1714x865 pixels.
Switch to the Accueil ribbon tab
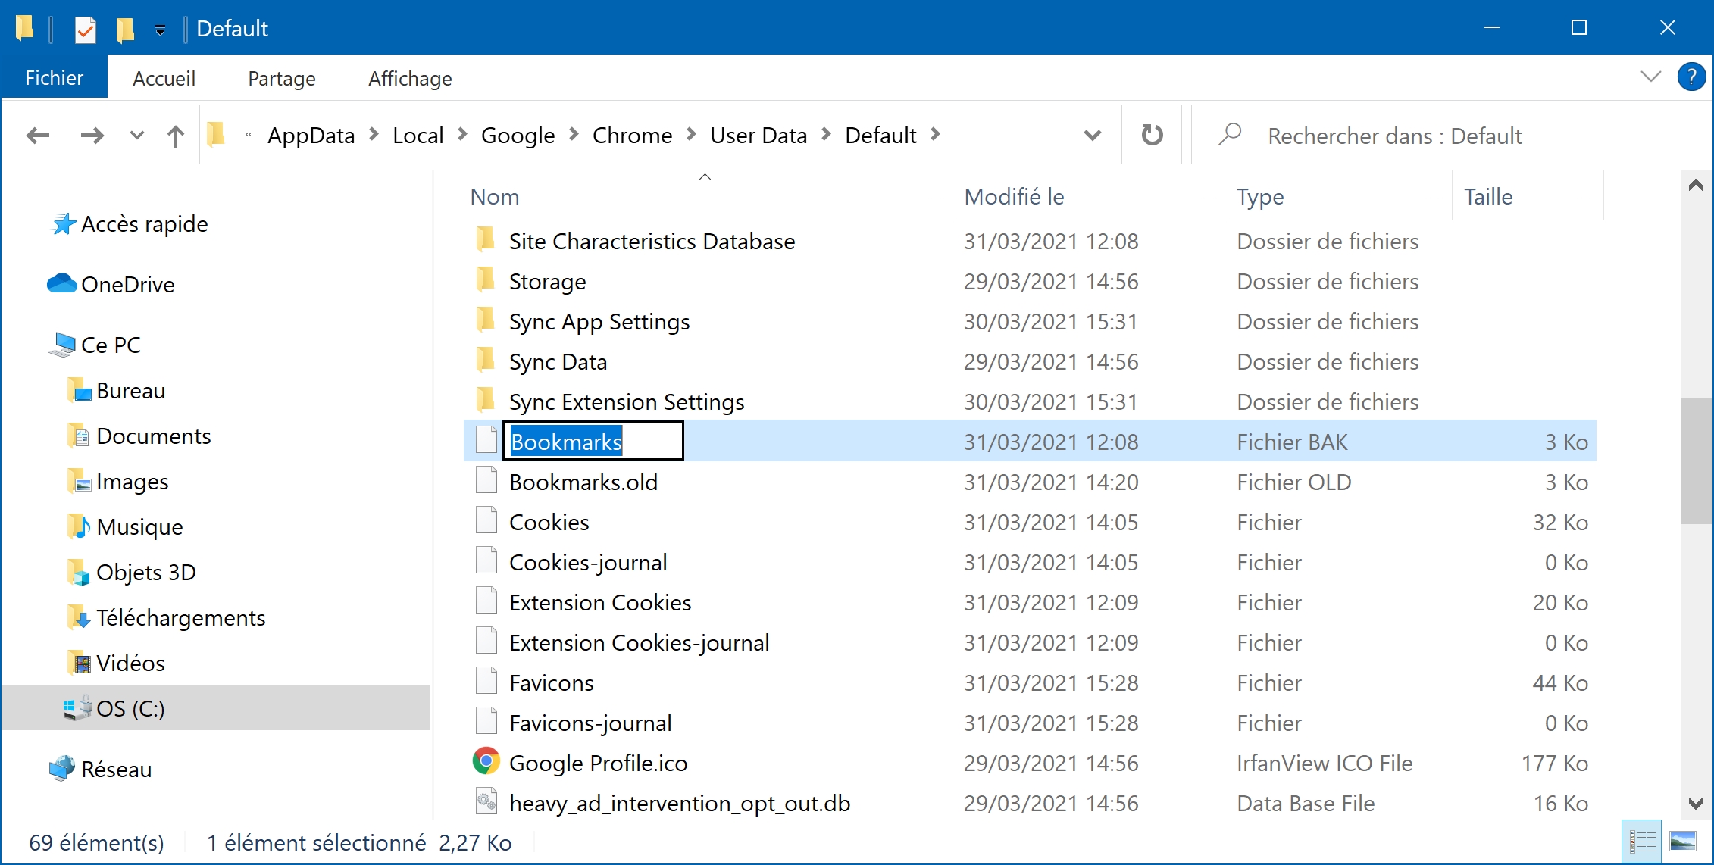coord(164,78)
